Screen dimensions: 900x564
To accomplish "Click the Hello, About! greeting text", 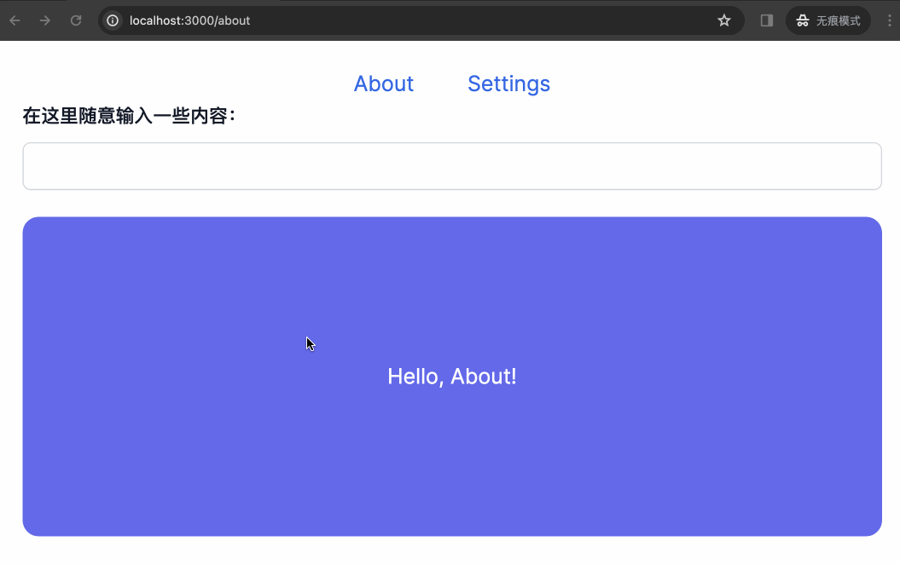I will click(451, 376).
